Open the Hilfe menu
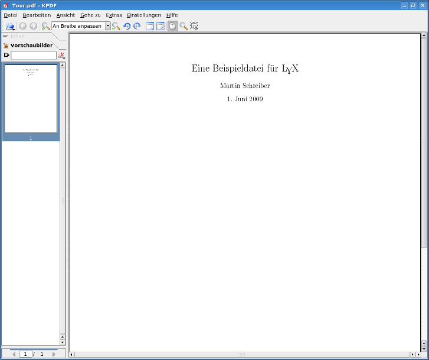The width and height of the screenshot is (429, 360). tap(172, 15)
